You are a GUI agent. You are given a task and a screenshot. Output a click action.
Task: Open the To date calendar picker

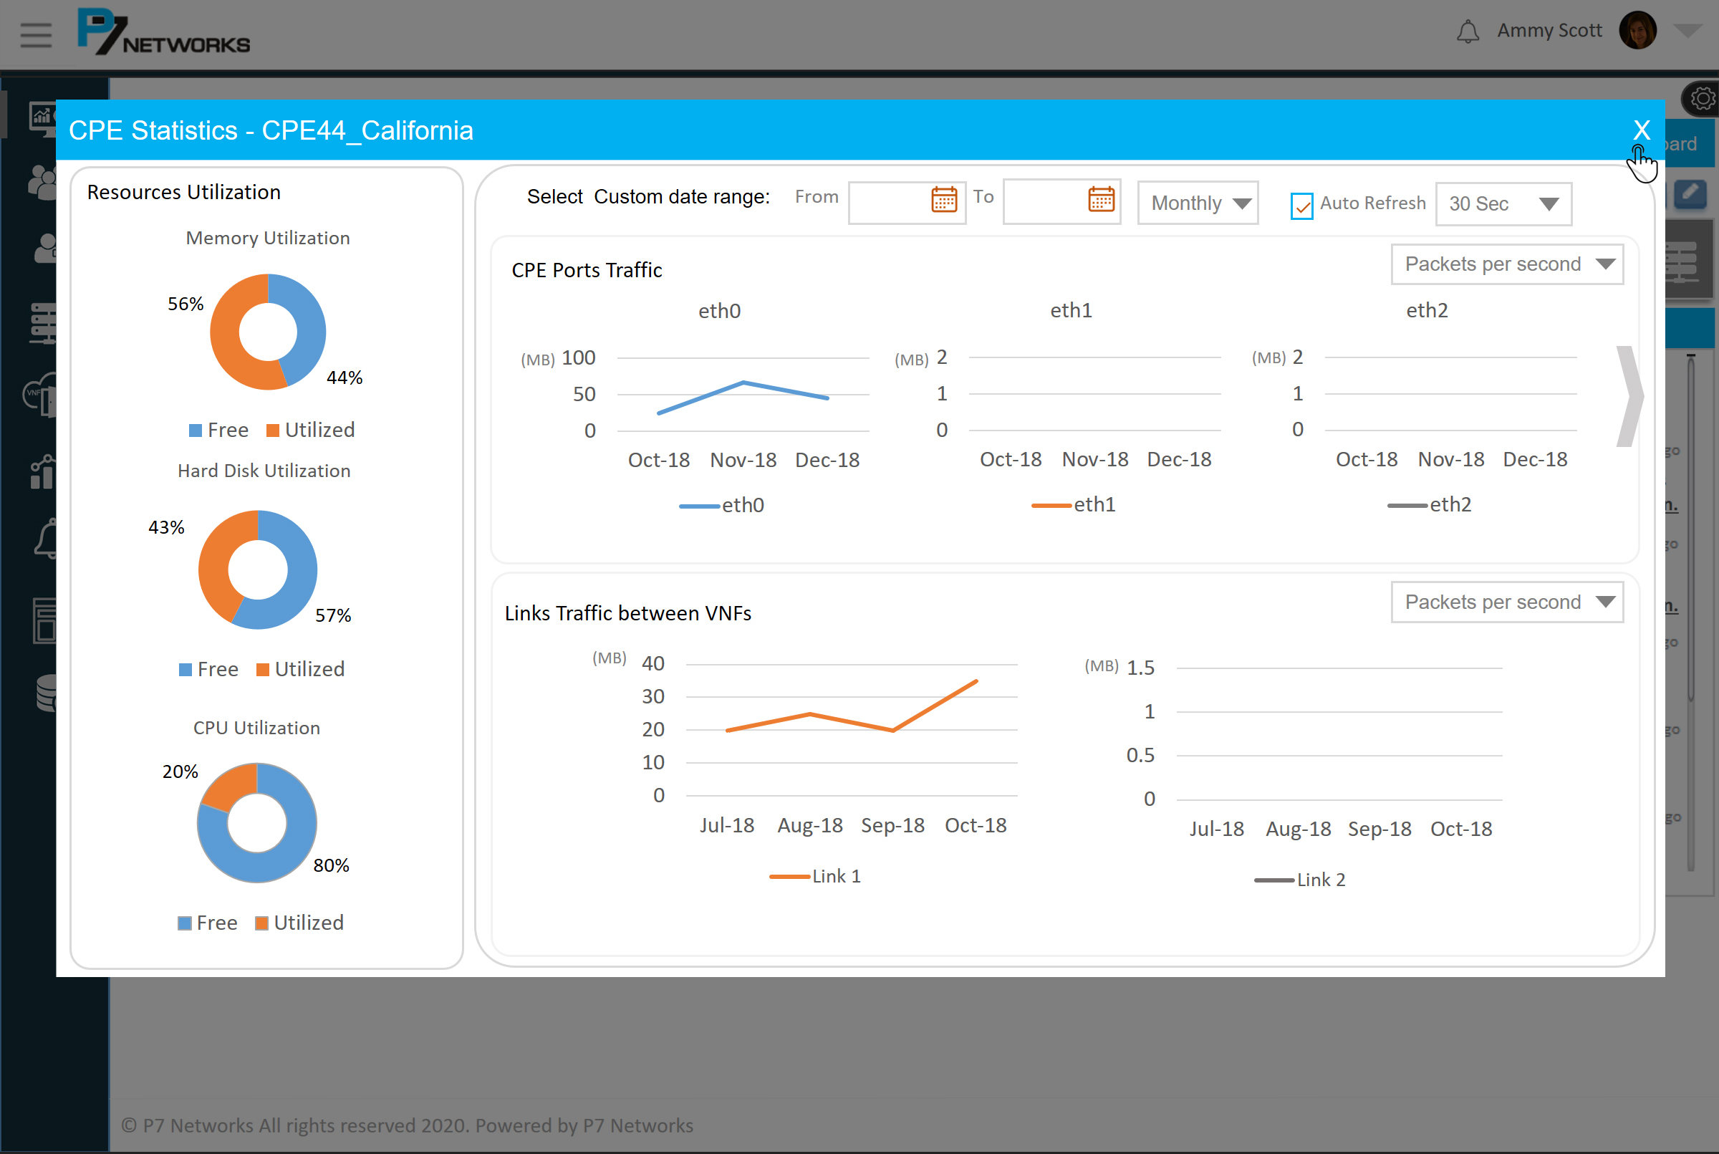point(1101,198)
